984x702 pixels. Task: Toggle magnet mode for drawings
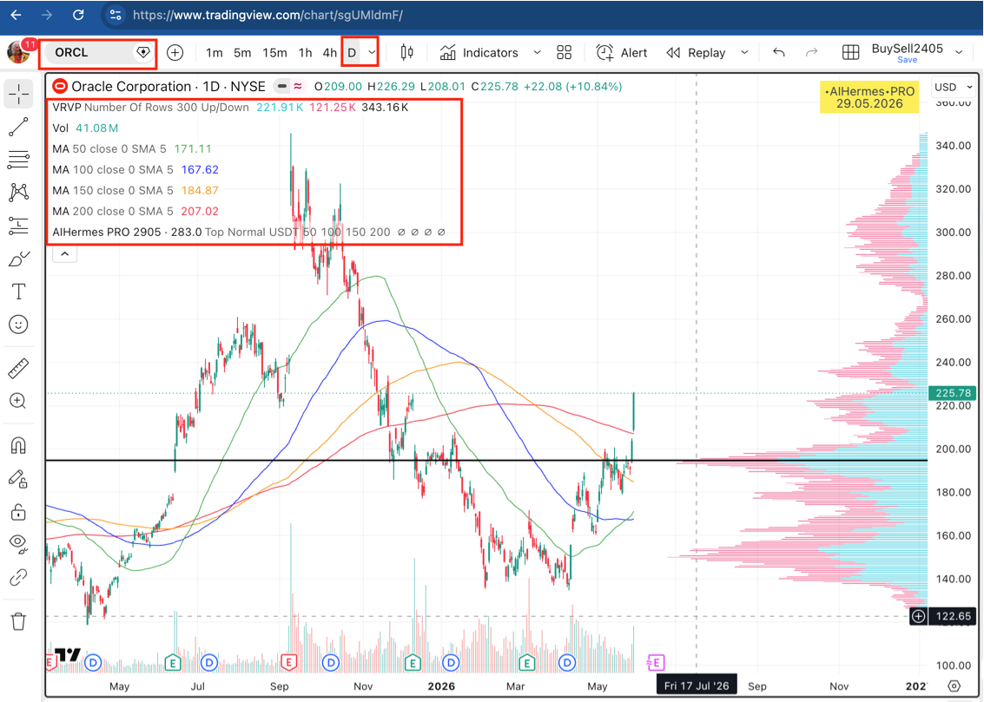19,446
